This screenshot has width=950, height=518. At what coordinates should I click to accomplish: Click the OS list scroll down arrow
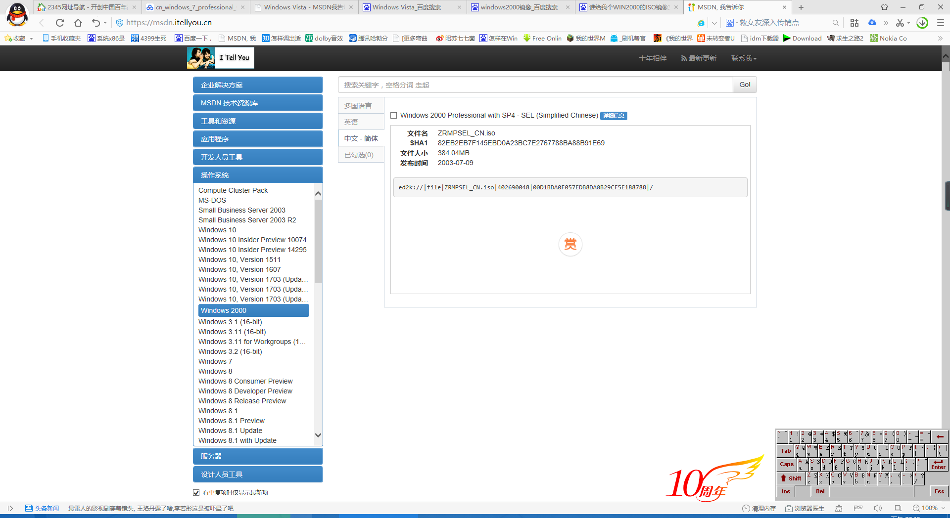pos(318,435)
